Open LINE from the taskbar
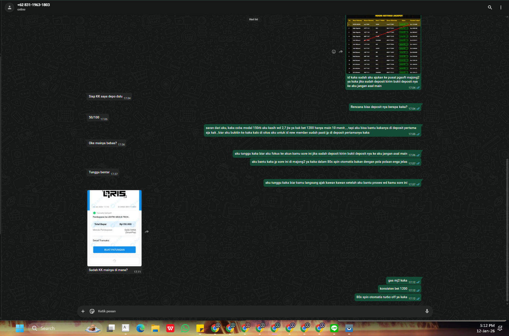This screenshot has height=336, width=509. pos(334,328)
